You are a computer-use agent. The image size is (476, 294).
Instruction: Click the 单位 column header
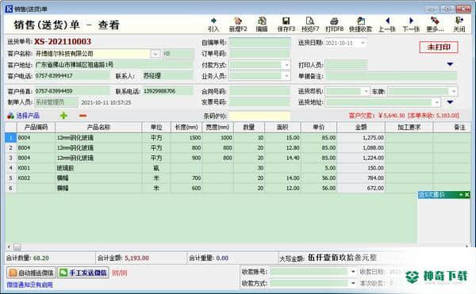tap(156, 128)
